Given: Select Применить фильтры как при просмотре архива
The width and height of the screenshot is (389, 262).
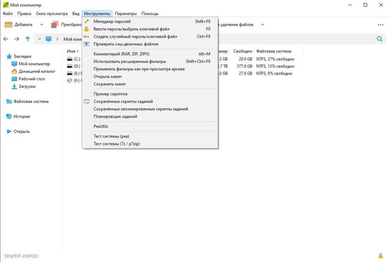Looking at the screenshot, I should pos(150,69).
